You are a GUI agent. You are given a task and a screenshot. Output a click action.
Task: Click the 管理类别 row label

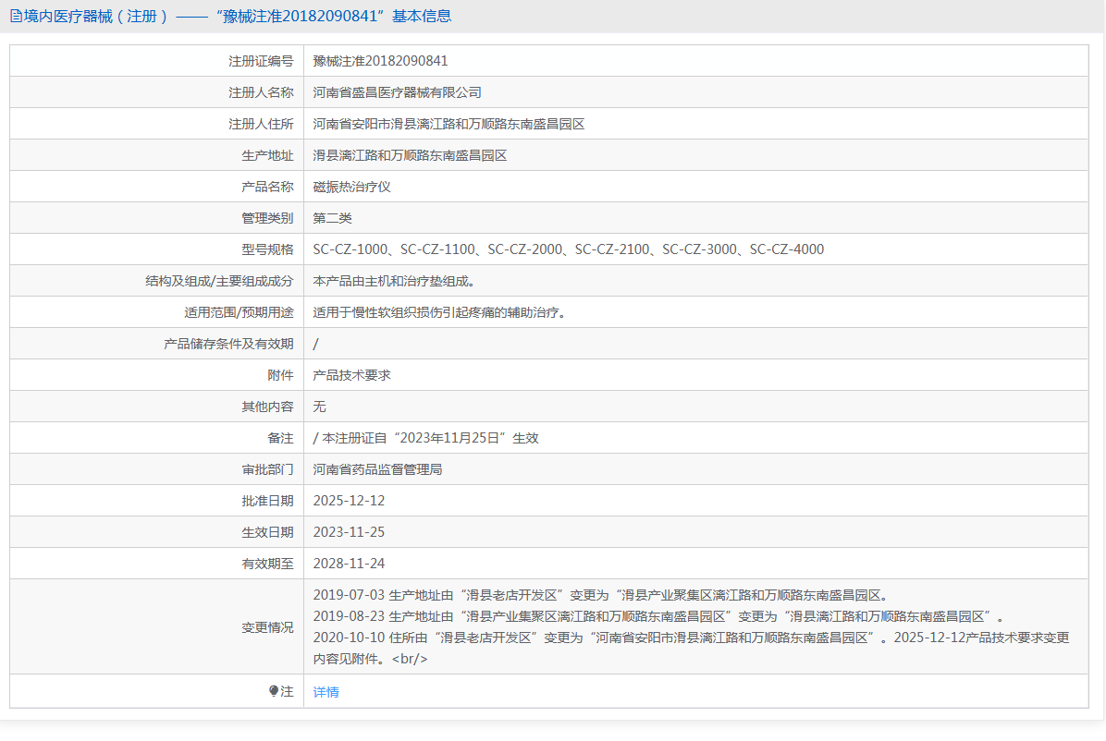267,218
